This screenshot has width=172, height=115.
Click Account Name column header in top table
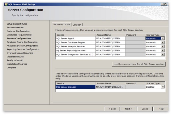tap(110, 35)
